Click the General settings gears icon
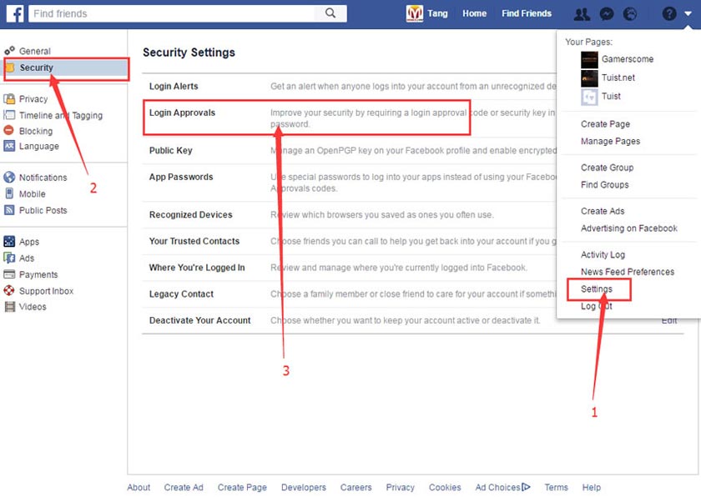 tap(9, 51)
